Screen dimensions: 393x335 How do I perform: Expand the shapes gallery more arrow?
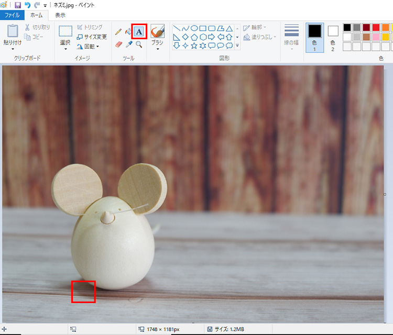coord(237,46)
